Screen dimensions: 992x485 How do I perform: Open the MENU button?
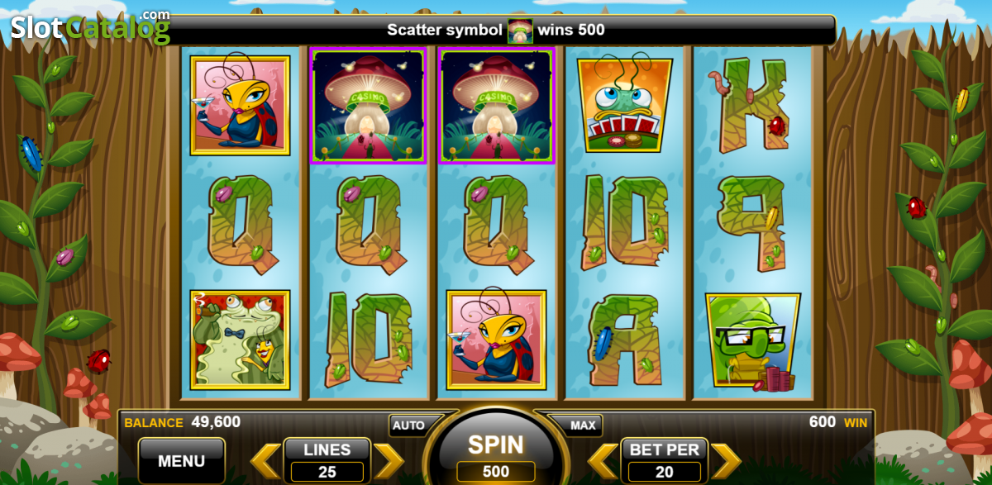point(182,460)
